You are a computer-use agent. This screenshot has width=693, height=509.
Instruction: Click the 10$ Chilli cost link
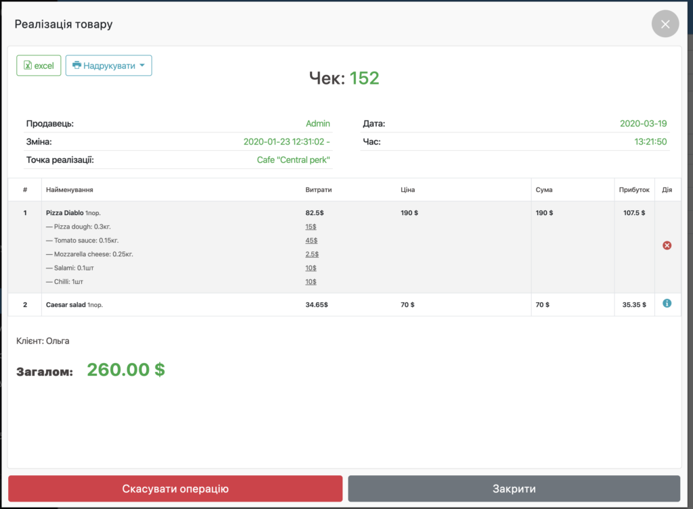click(x=311, y=282)
